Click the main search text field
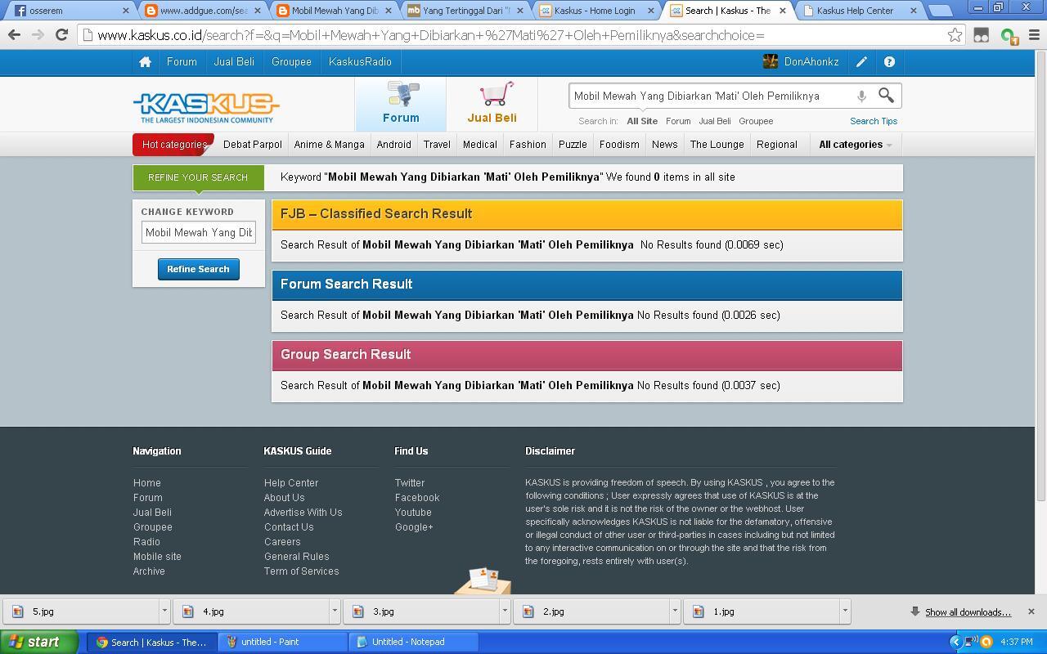 coord(710,96)
